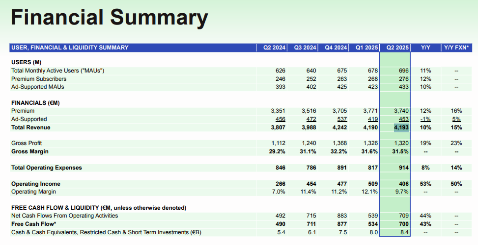
Task: Select the Total Operating Expenses label
Action: [x=47, y=168]
